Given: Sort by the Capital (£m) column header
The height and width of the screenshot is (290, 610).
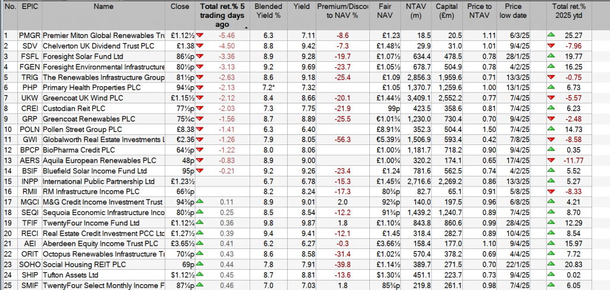Looking at the screenshot, I should (447, 11).
